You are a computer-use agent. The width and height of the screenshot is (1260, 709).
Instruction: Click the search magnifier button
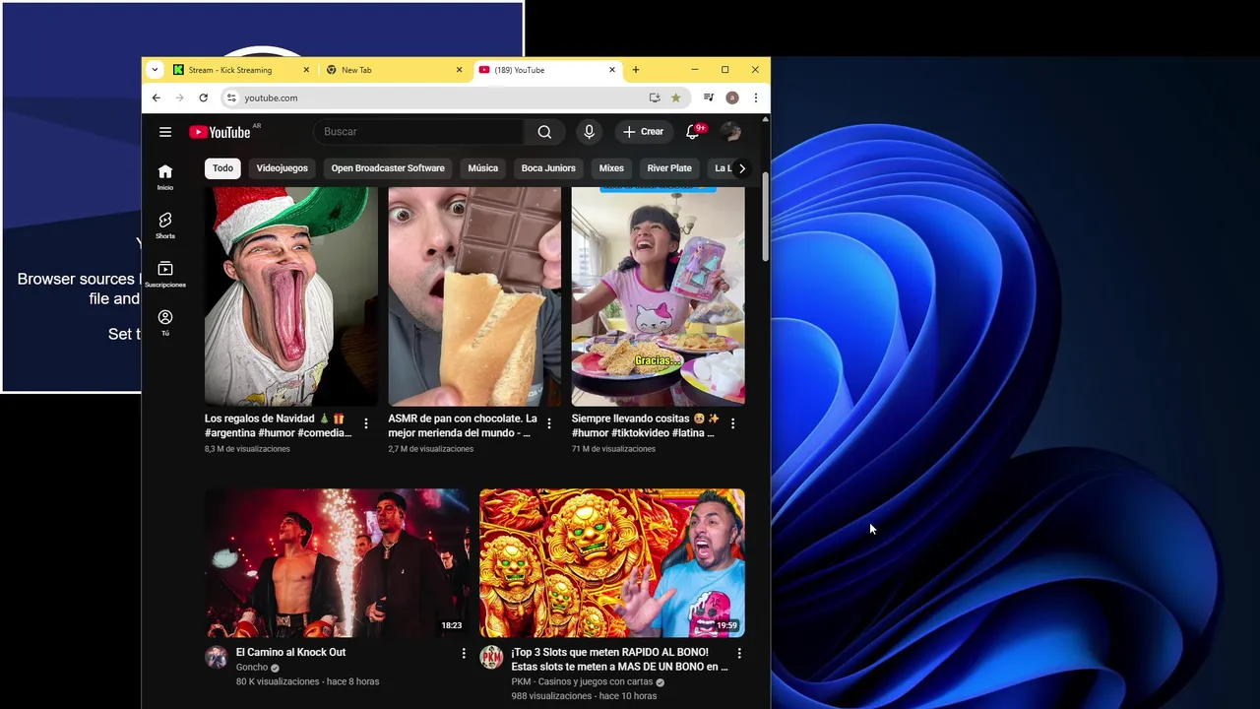[544, 132]
